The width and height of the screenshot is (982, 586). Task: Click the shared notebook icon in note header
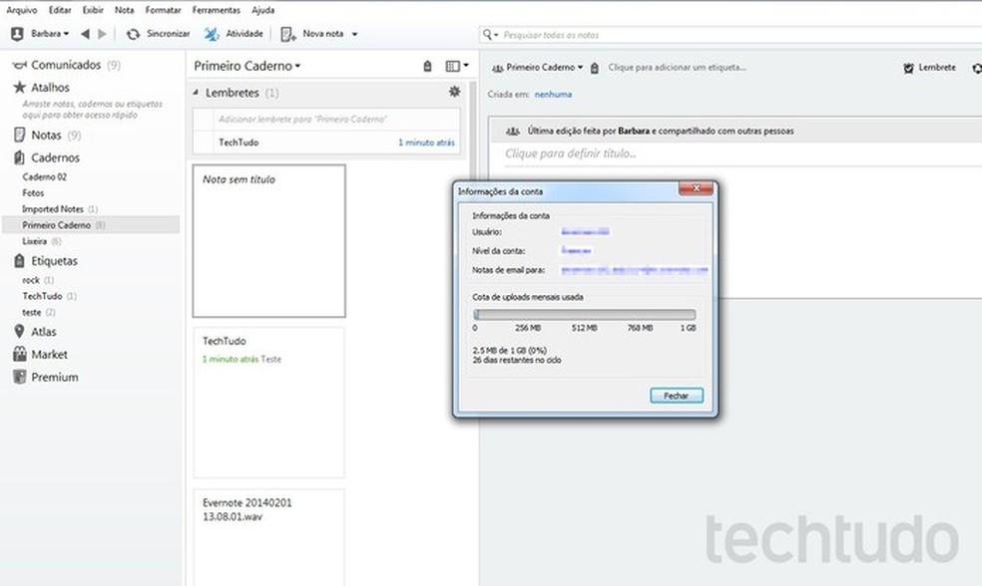(498, 68)
